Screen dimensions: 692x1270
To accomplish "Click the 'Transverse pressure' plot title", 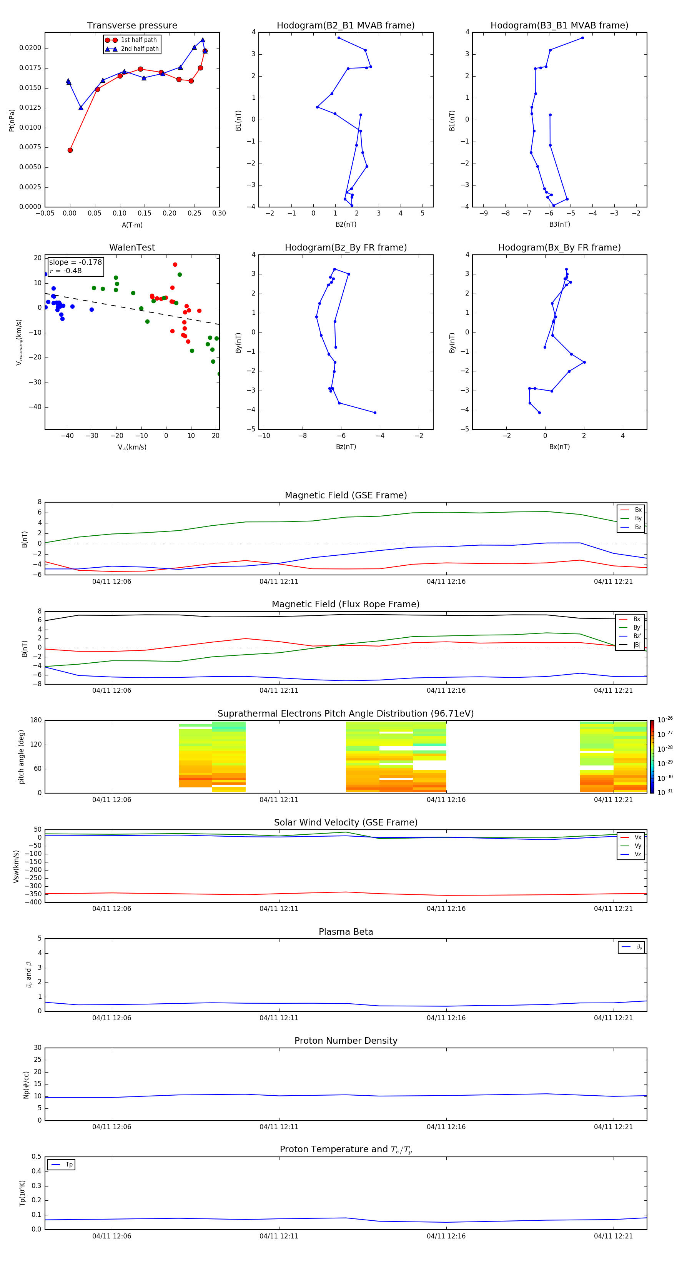I will pyautogui.click(x=132, y=26).
